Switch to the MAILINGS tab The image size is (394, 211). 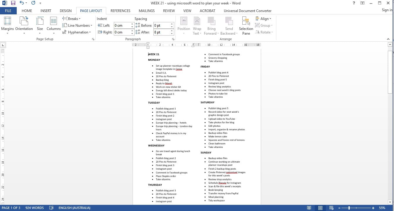point(146,11)
